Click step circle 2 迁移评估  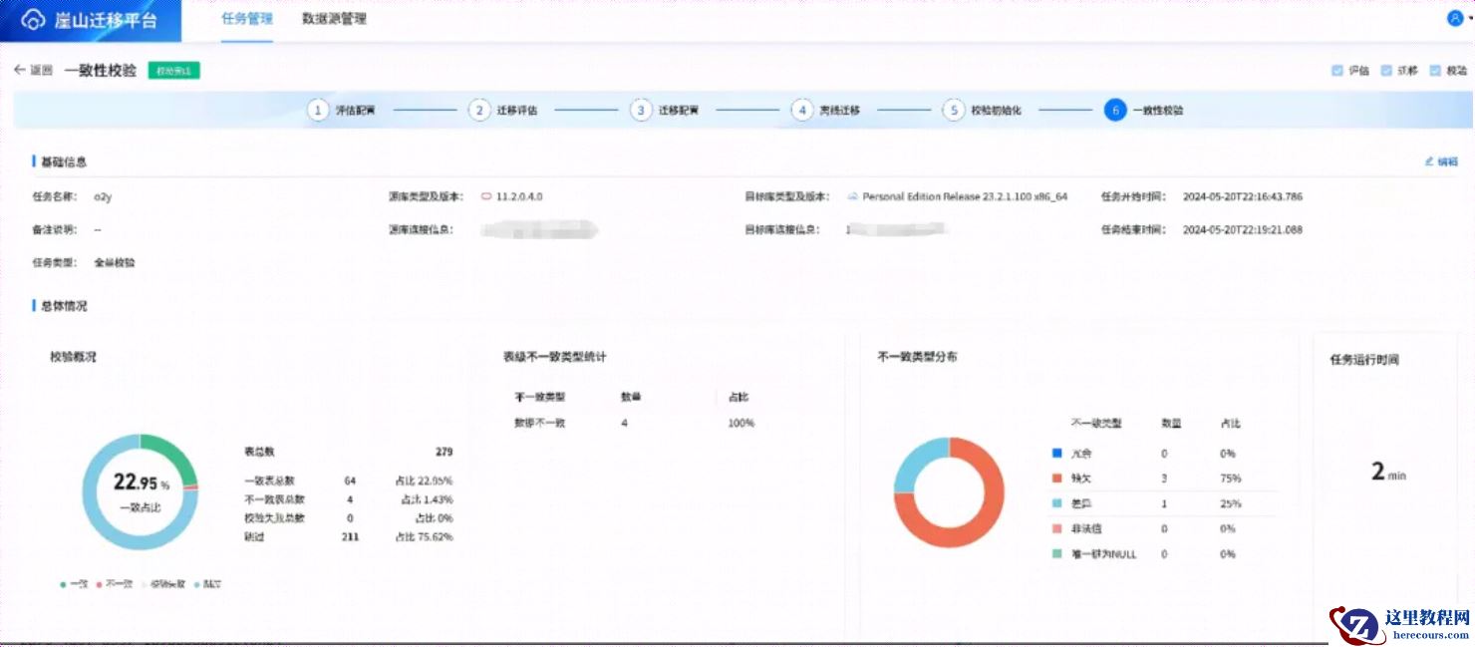(x=479, y=111)
